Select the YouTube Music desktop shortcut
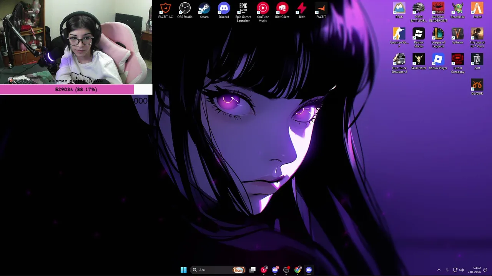 click(263, 12)
